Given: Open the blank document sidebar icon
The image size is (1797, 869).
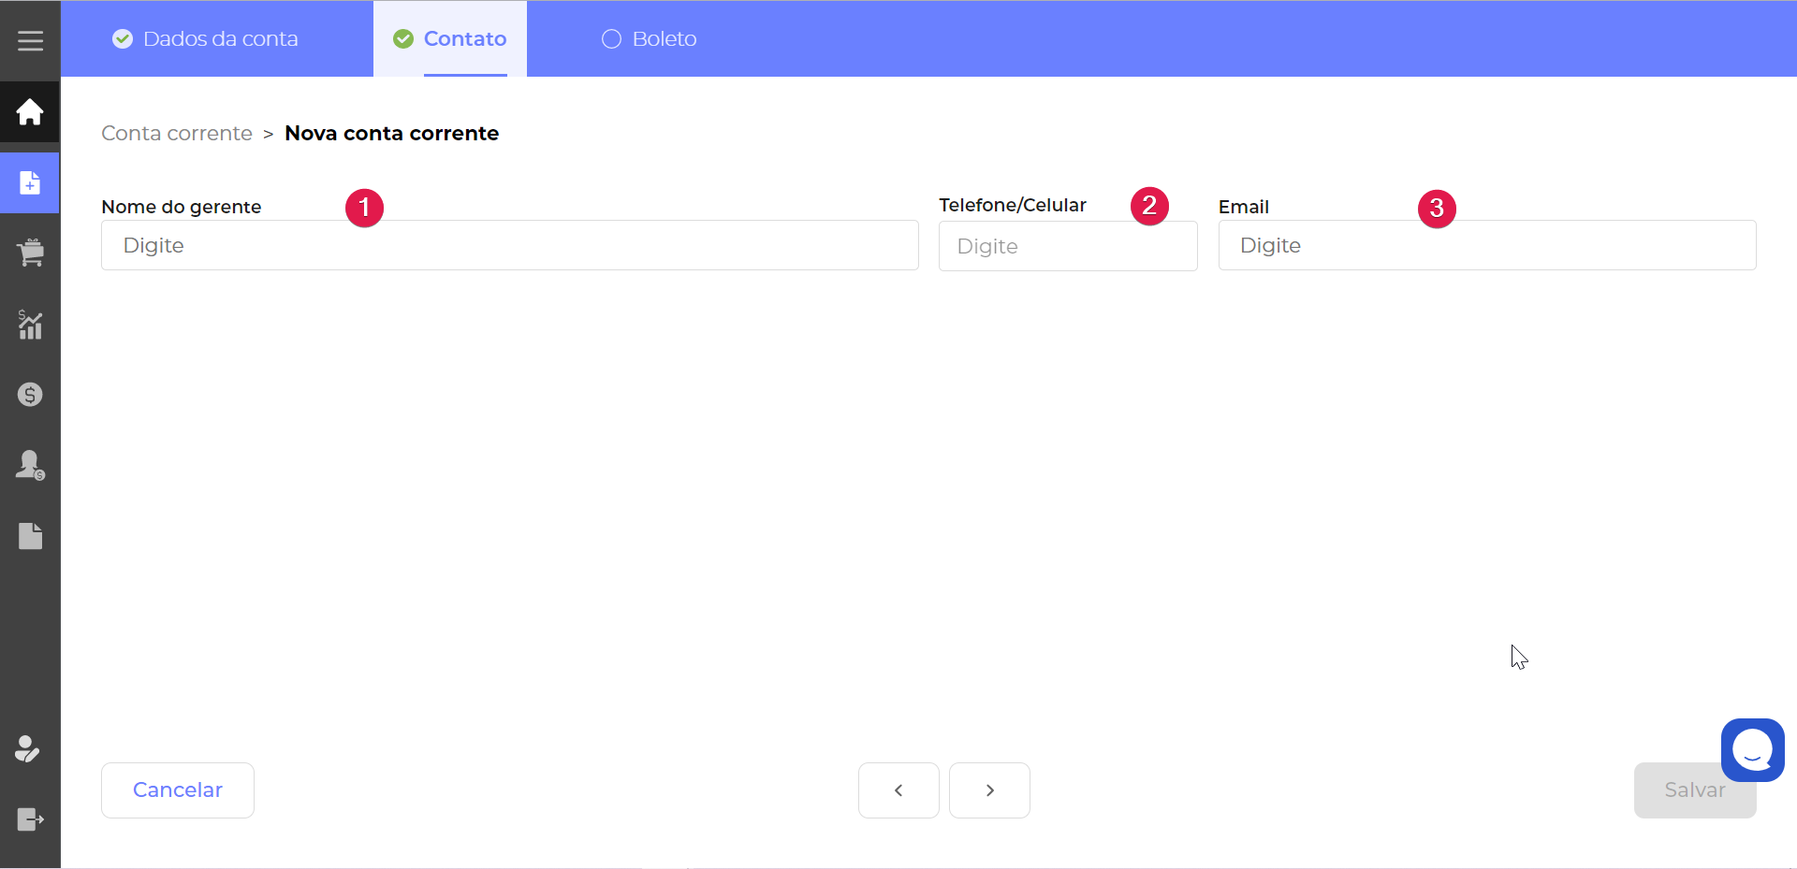Looking at the screenshot, I should 30,536.
